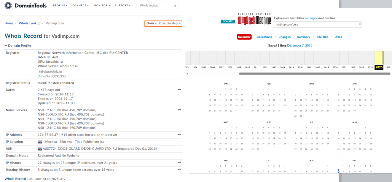The image size is (392, 182).
Task: Click the share arrow in IP History row
Action: [x=179, y=163]
